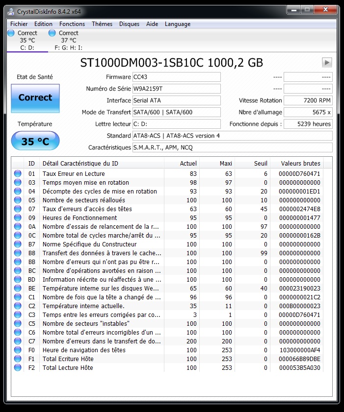This screenshot has height=412, width=344.
Task: Open the Thèmes menu
Action: [x=102, y=24]
